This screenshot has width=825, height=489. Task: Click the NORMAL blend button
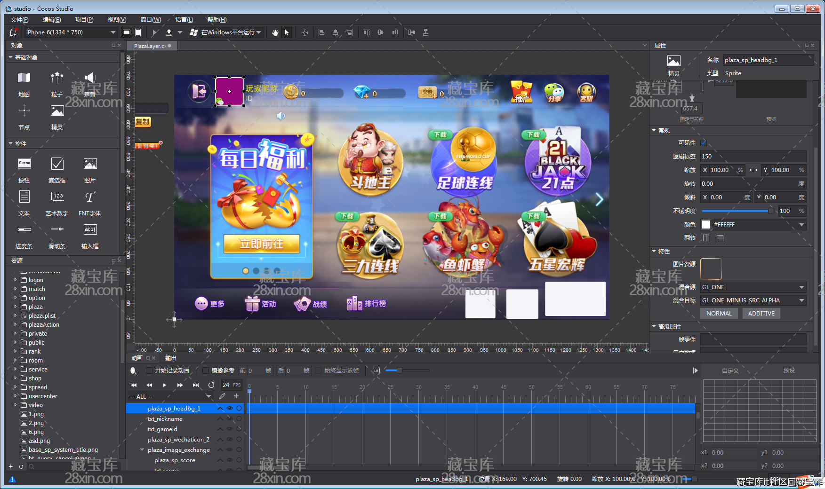[719, 314]
